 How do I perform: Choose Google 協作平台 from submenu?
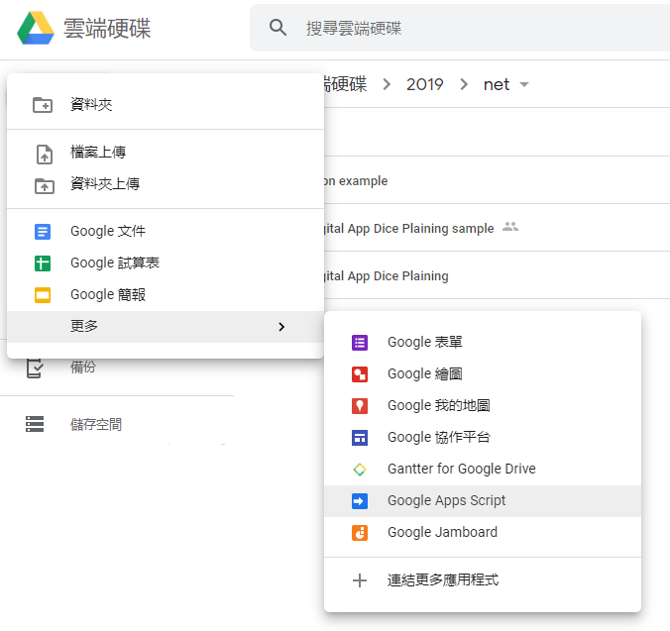(x=483, y=437)
